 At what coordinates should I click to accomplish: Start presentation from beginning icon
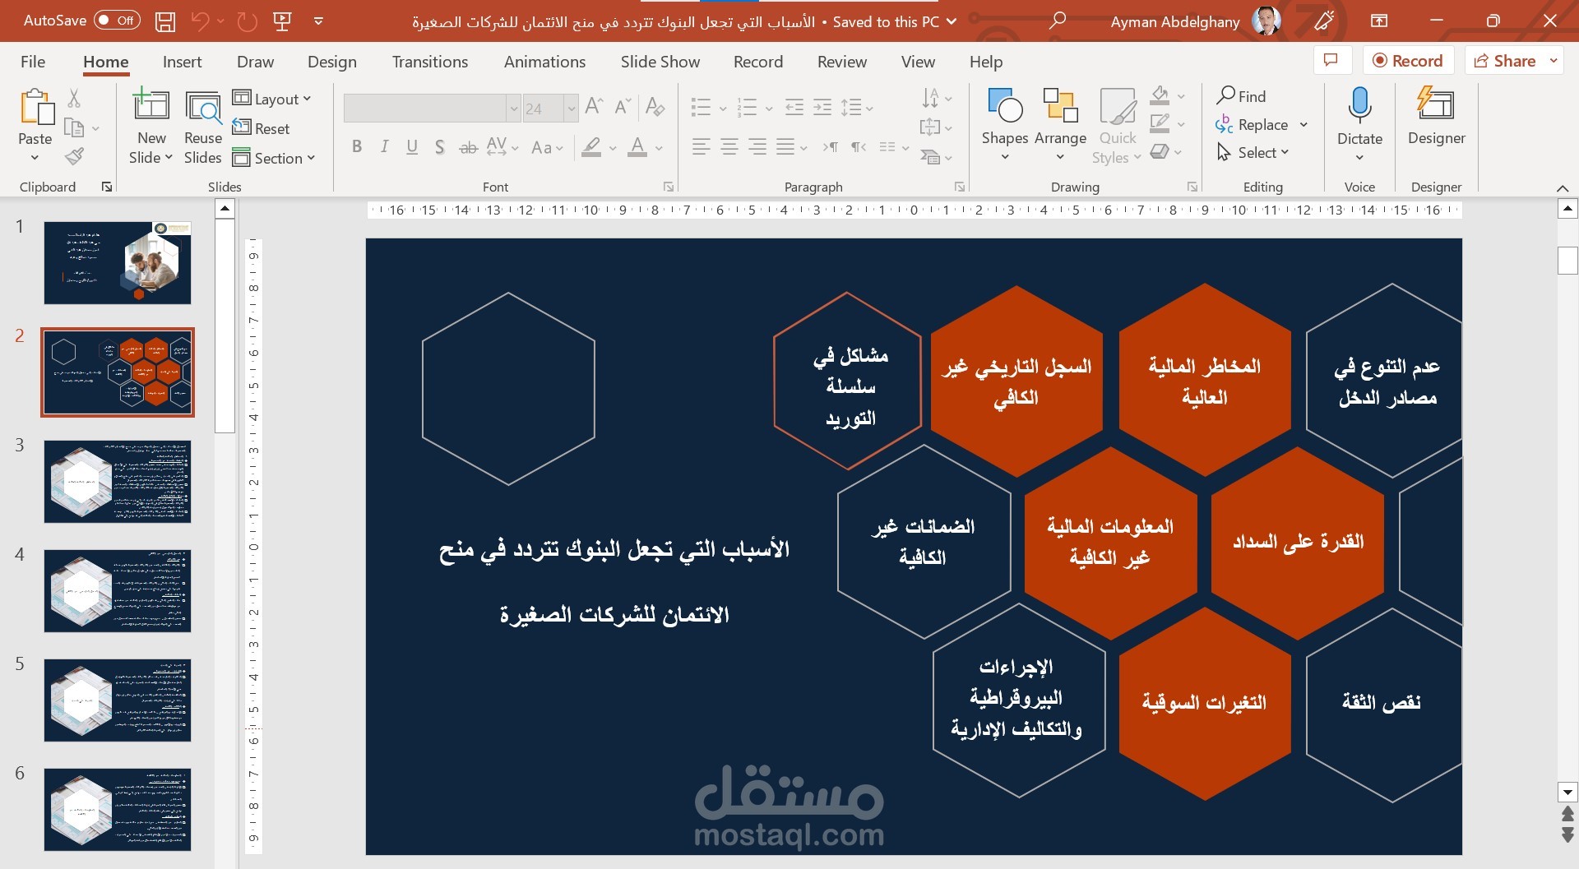282,21
